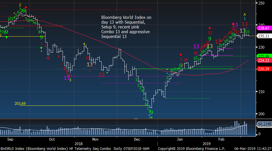
Task: Click the Sep month label on time axis
Action: coord(10,139)
